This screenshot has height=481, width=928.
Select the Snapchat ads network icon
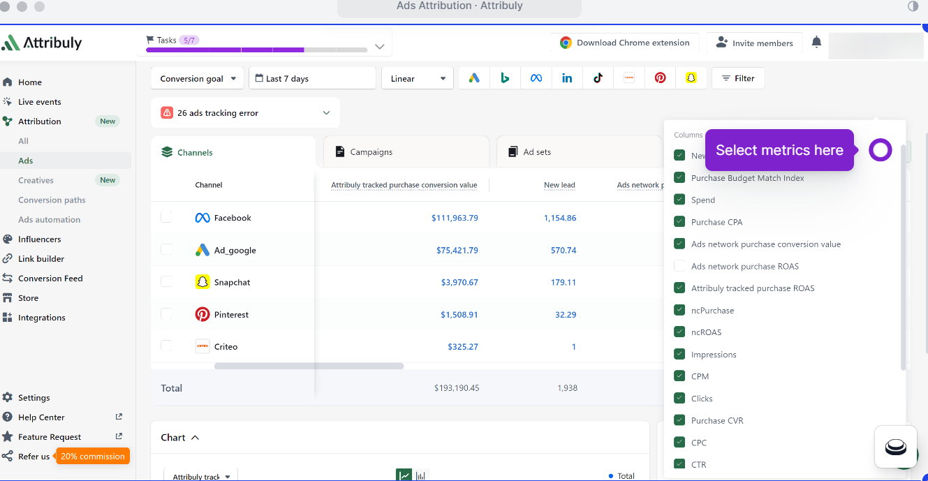(691, 77)
